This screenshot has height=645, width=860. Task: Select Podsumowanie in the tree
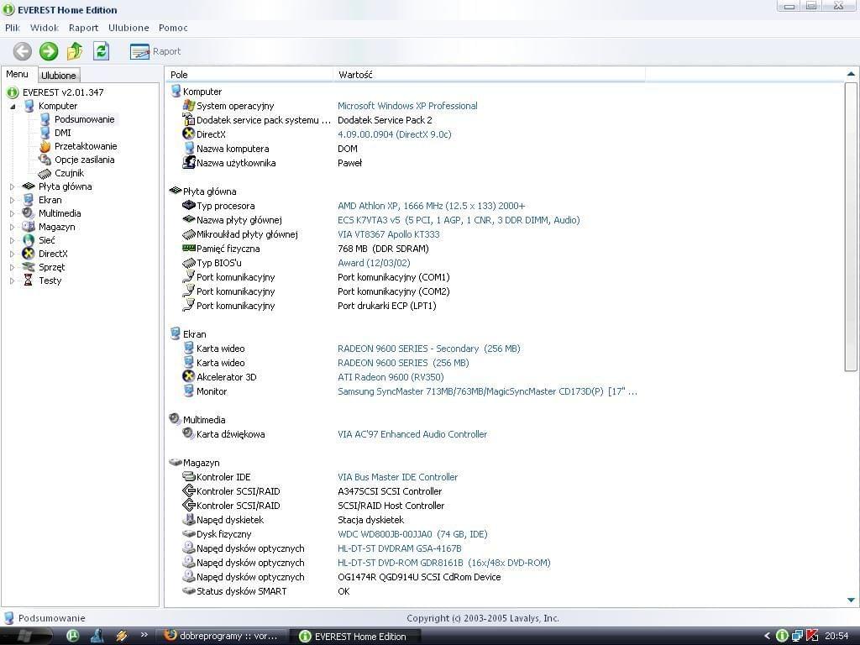[x=85, y=119]
